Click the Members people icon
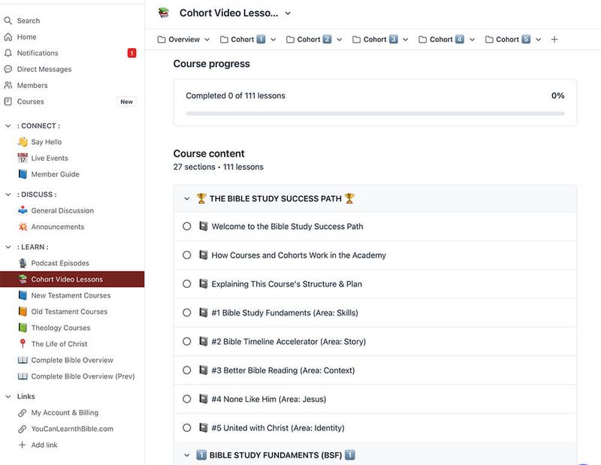 (x=8, y=86)
